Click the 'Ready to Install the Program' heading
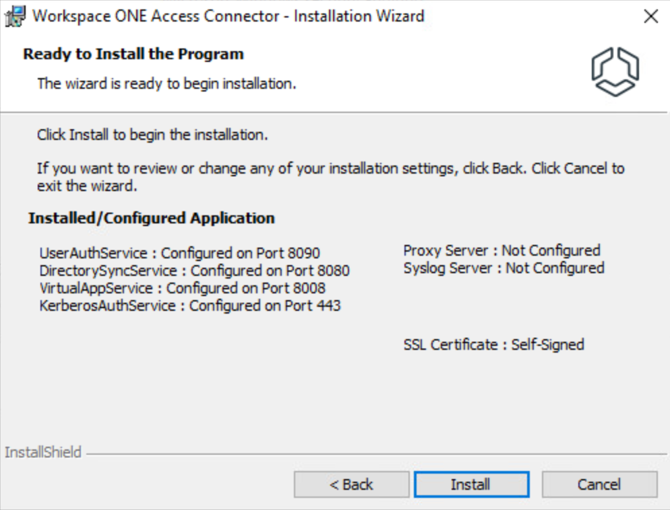Screen dimensions: 670x510 (x=133, y=54)
